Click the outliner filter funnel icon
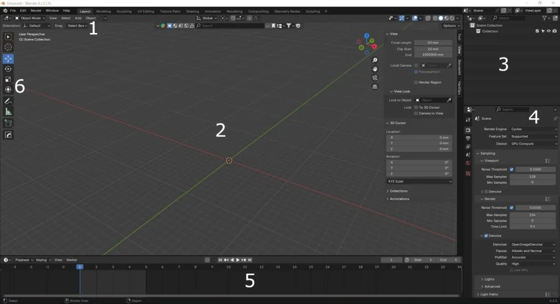The image size is (560, 304). [x=544, y=18]
